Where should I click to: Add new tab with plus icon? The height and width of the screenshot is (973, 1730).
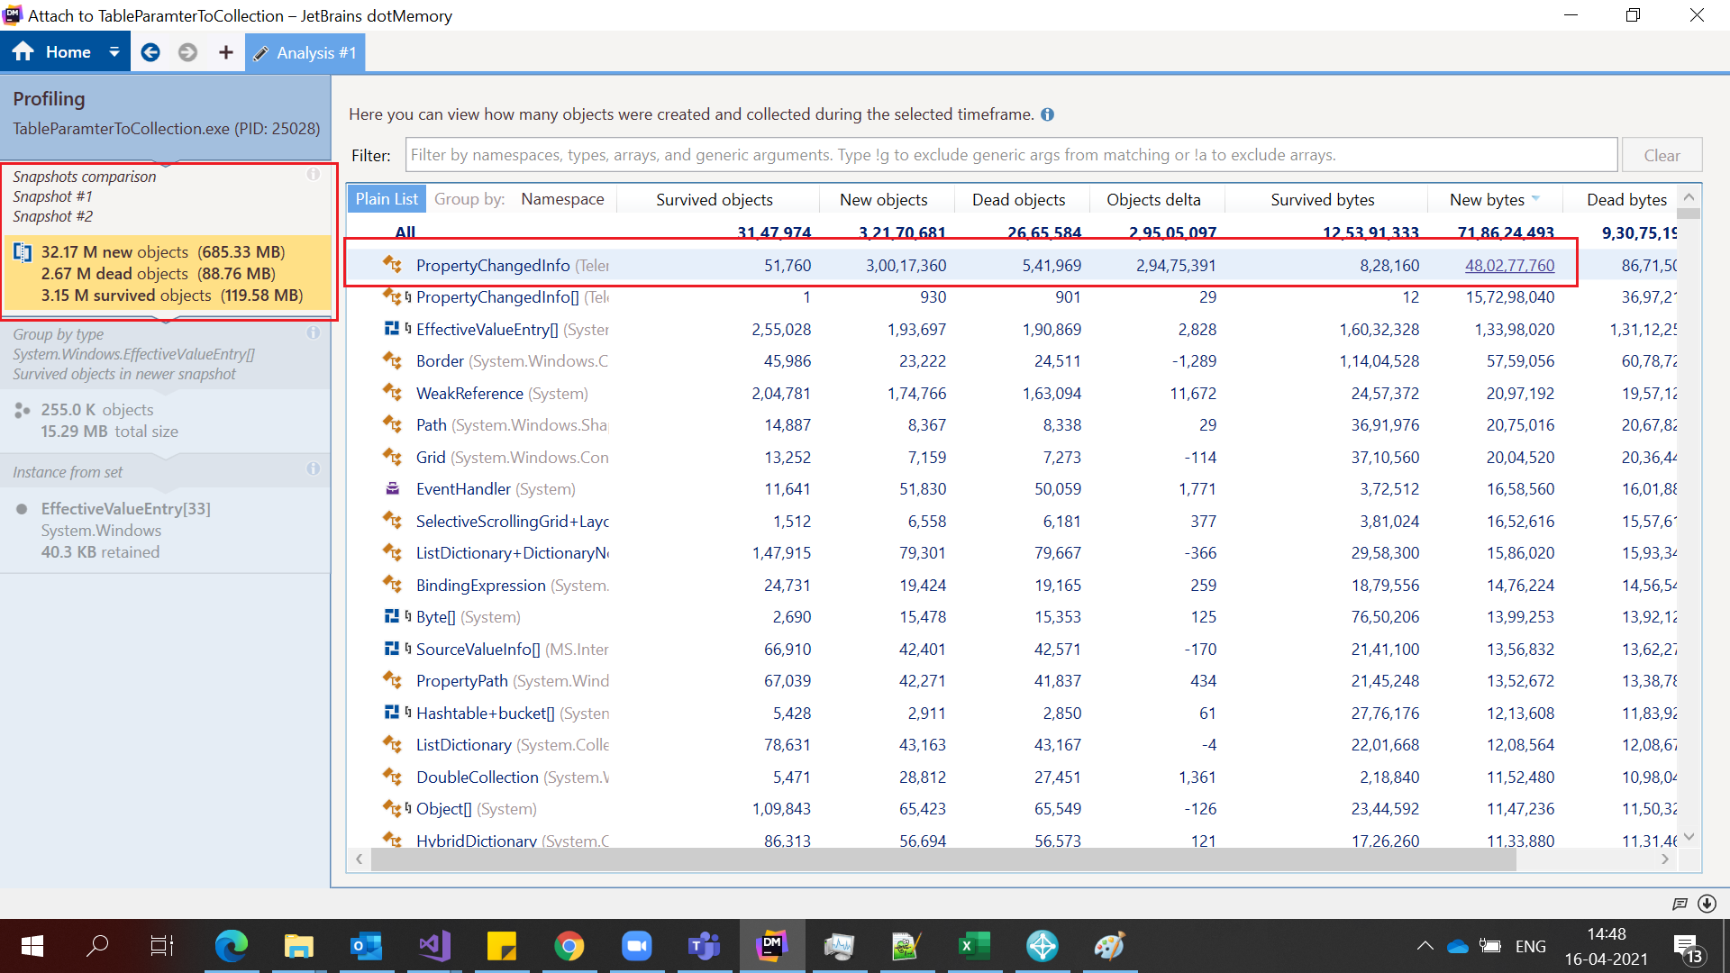pos(225,52)
